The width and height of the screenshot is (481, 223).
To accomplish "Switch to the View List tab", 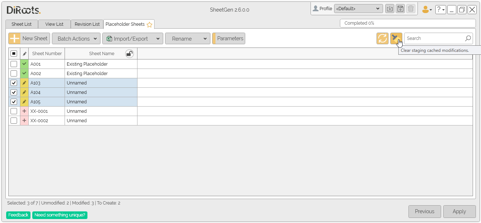I will pyautogui.click(x=54, y=24).
